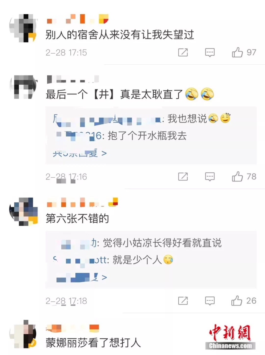This screenshot has width=265, height=355.
Task: Open avatar of the 【井】 commenter
Action: click(x=23, y=87)
